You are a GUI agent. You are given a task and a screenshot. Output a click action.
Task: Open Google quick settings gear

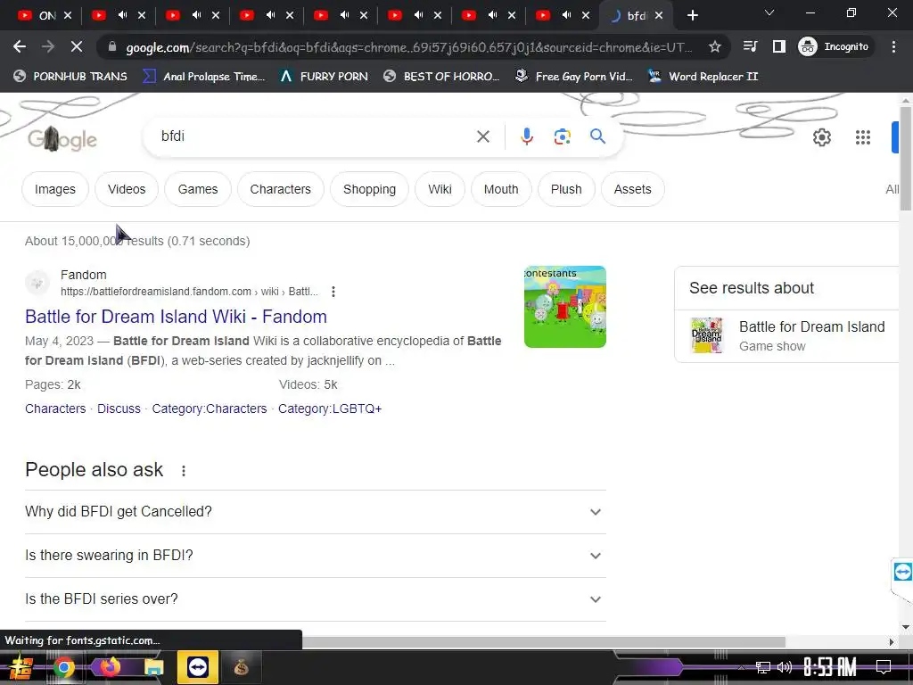click(x=821, y=137)
